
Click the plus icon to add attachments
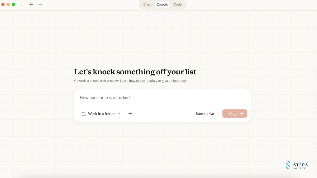point(130,114)
